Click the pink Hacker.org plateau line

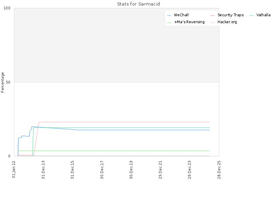124,122
